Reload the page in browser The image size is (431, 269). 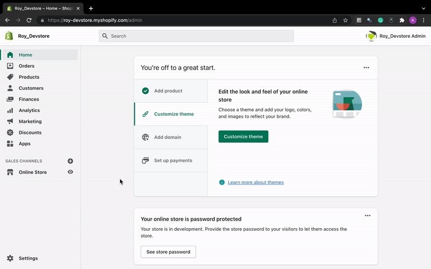(29, 20)
